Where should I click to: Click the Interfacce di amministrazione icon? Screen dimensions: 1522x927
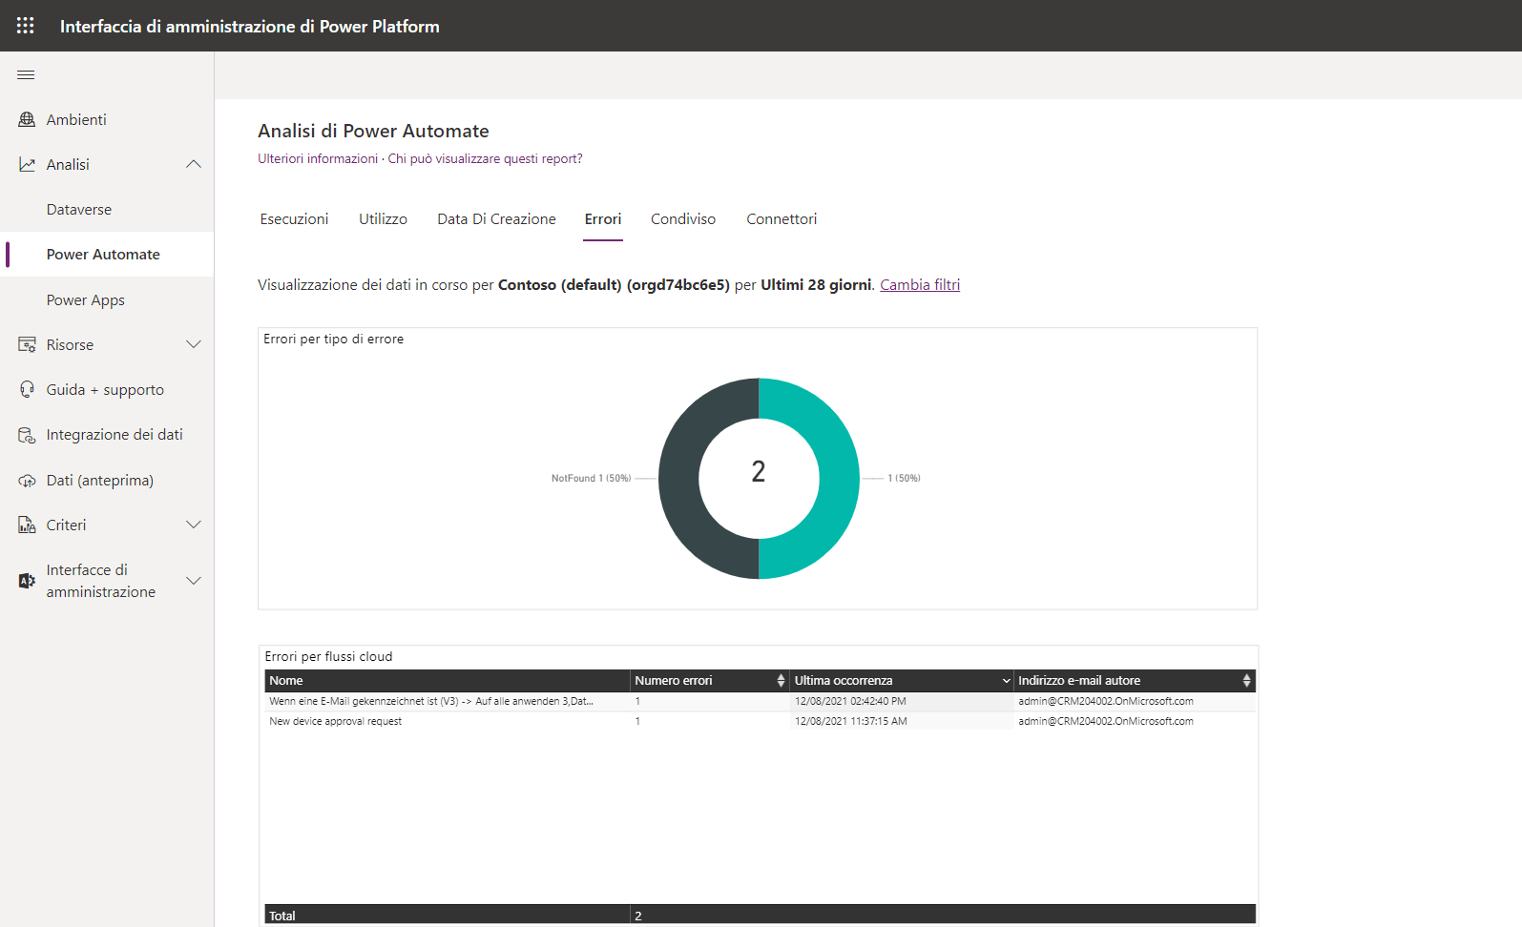coord(27,581)
